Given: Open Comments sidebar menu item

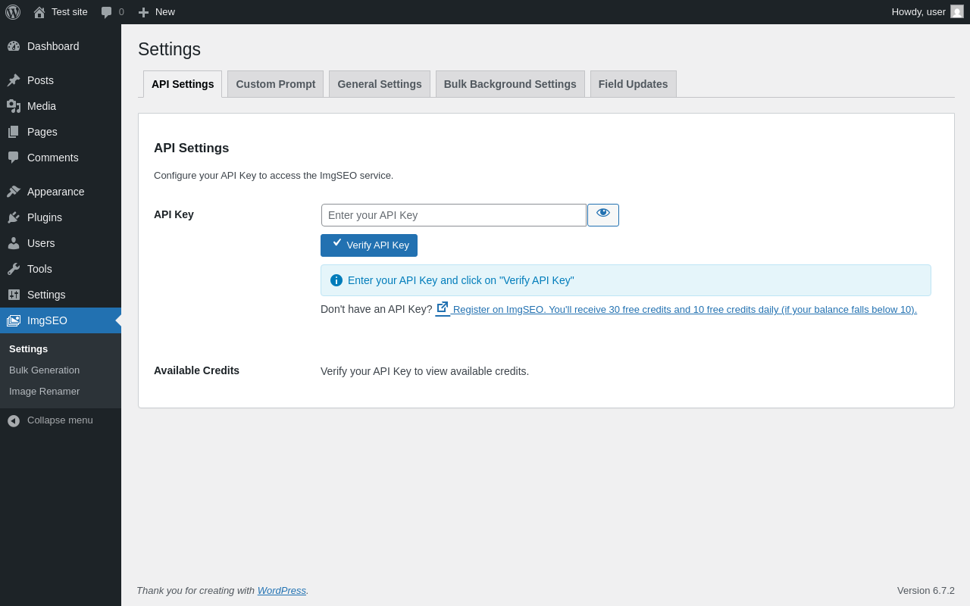Looking at the screenshot, I should [x=61, y=158].
